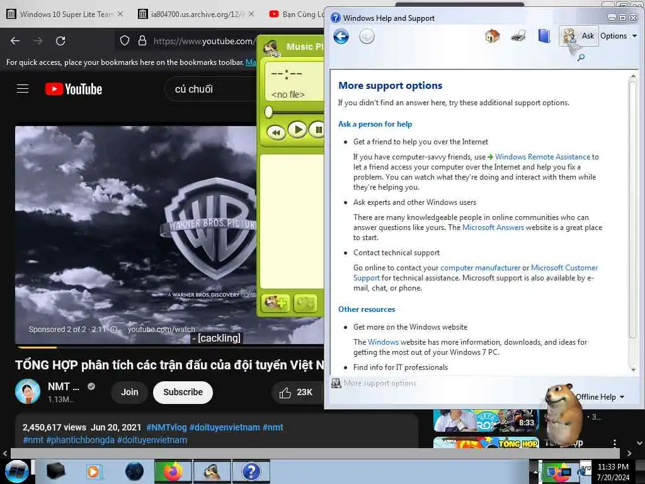Close the Windows 10 Super Lite tab
The image size is (645, 484).
tap(120, 14)
